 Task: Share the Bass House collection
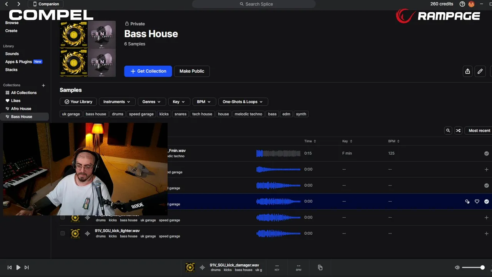click(x=467, y=71)
